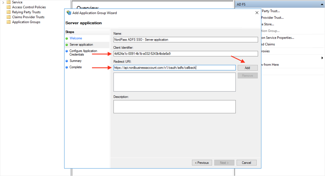This screenshot has width=325, height=176.
Task: Click the Relying Party Trusts folder icon
Action: tap(9, 12)
